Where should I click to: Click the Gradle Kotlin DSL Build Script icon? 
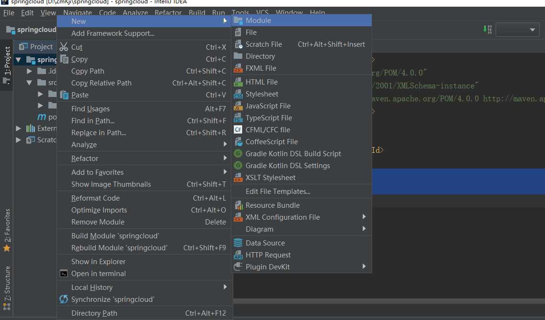click(238, 154)
